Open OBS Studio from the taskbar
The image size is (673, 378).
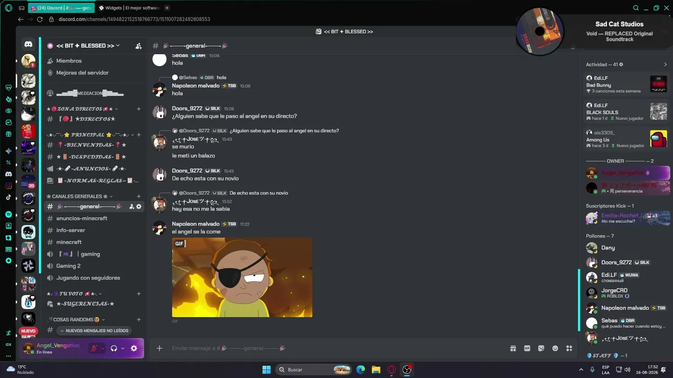tap(406, 370)
